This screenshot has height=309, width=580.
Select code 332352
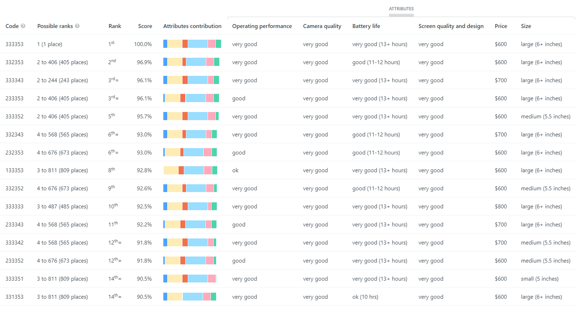[x=14, y=188]
